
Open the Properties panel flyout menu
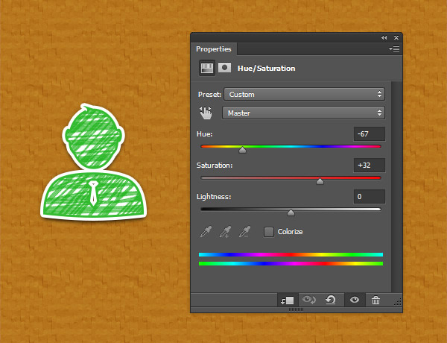[x=394, y=49]
